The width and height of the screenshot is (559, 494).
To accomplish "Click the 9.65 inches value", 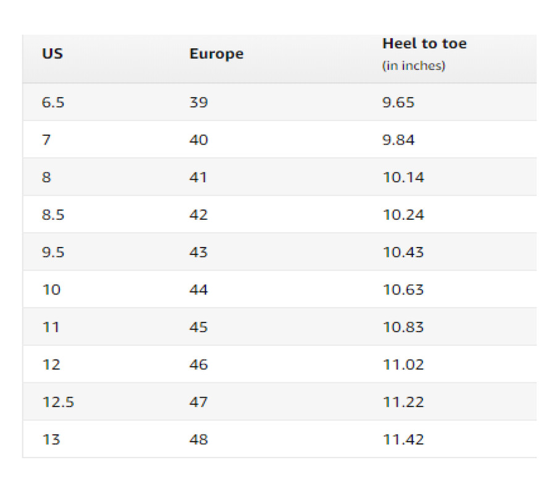I will click(398, 103).
